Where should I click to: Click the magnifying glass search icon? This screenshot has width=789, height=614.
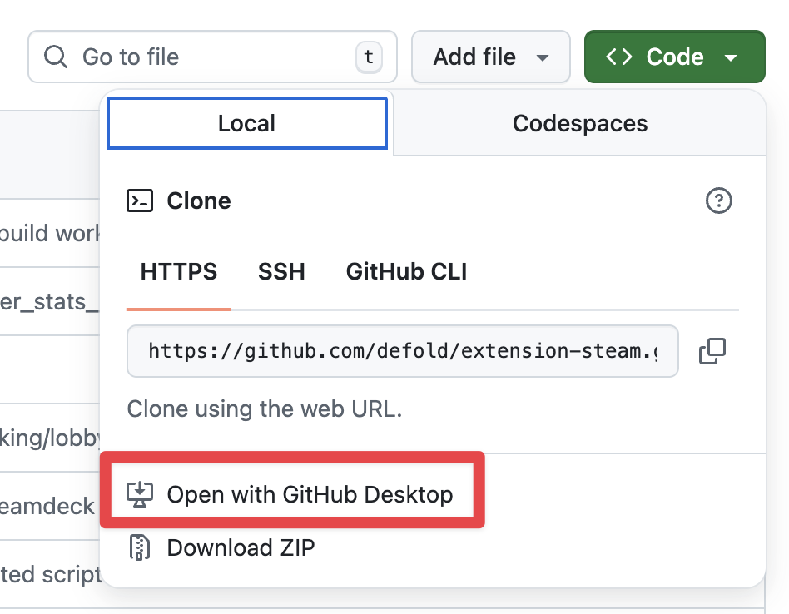[56, 57]
